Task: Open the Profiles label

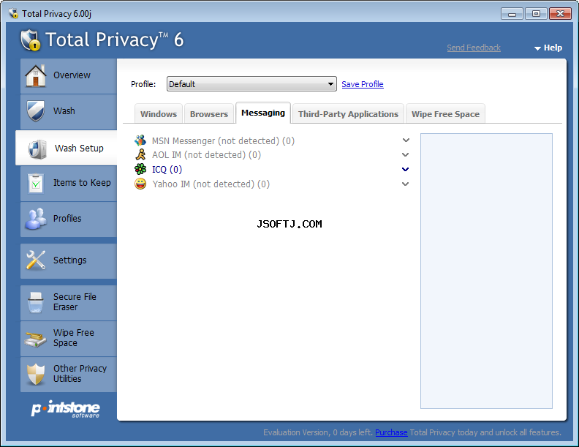Action: 67,218
